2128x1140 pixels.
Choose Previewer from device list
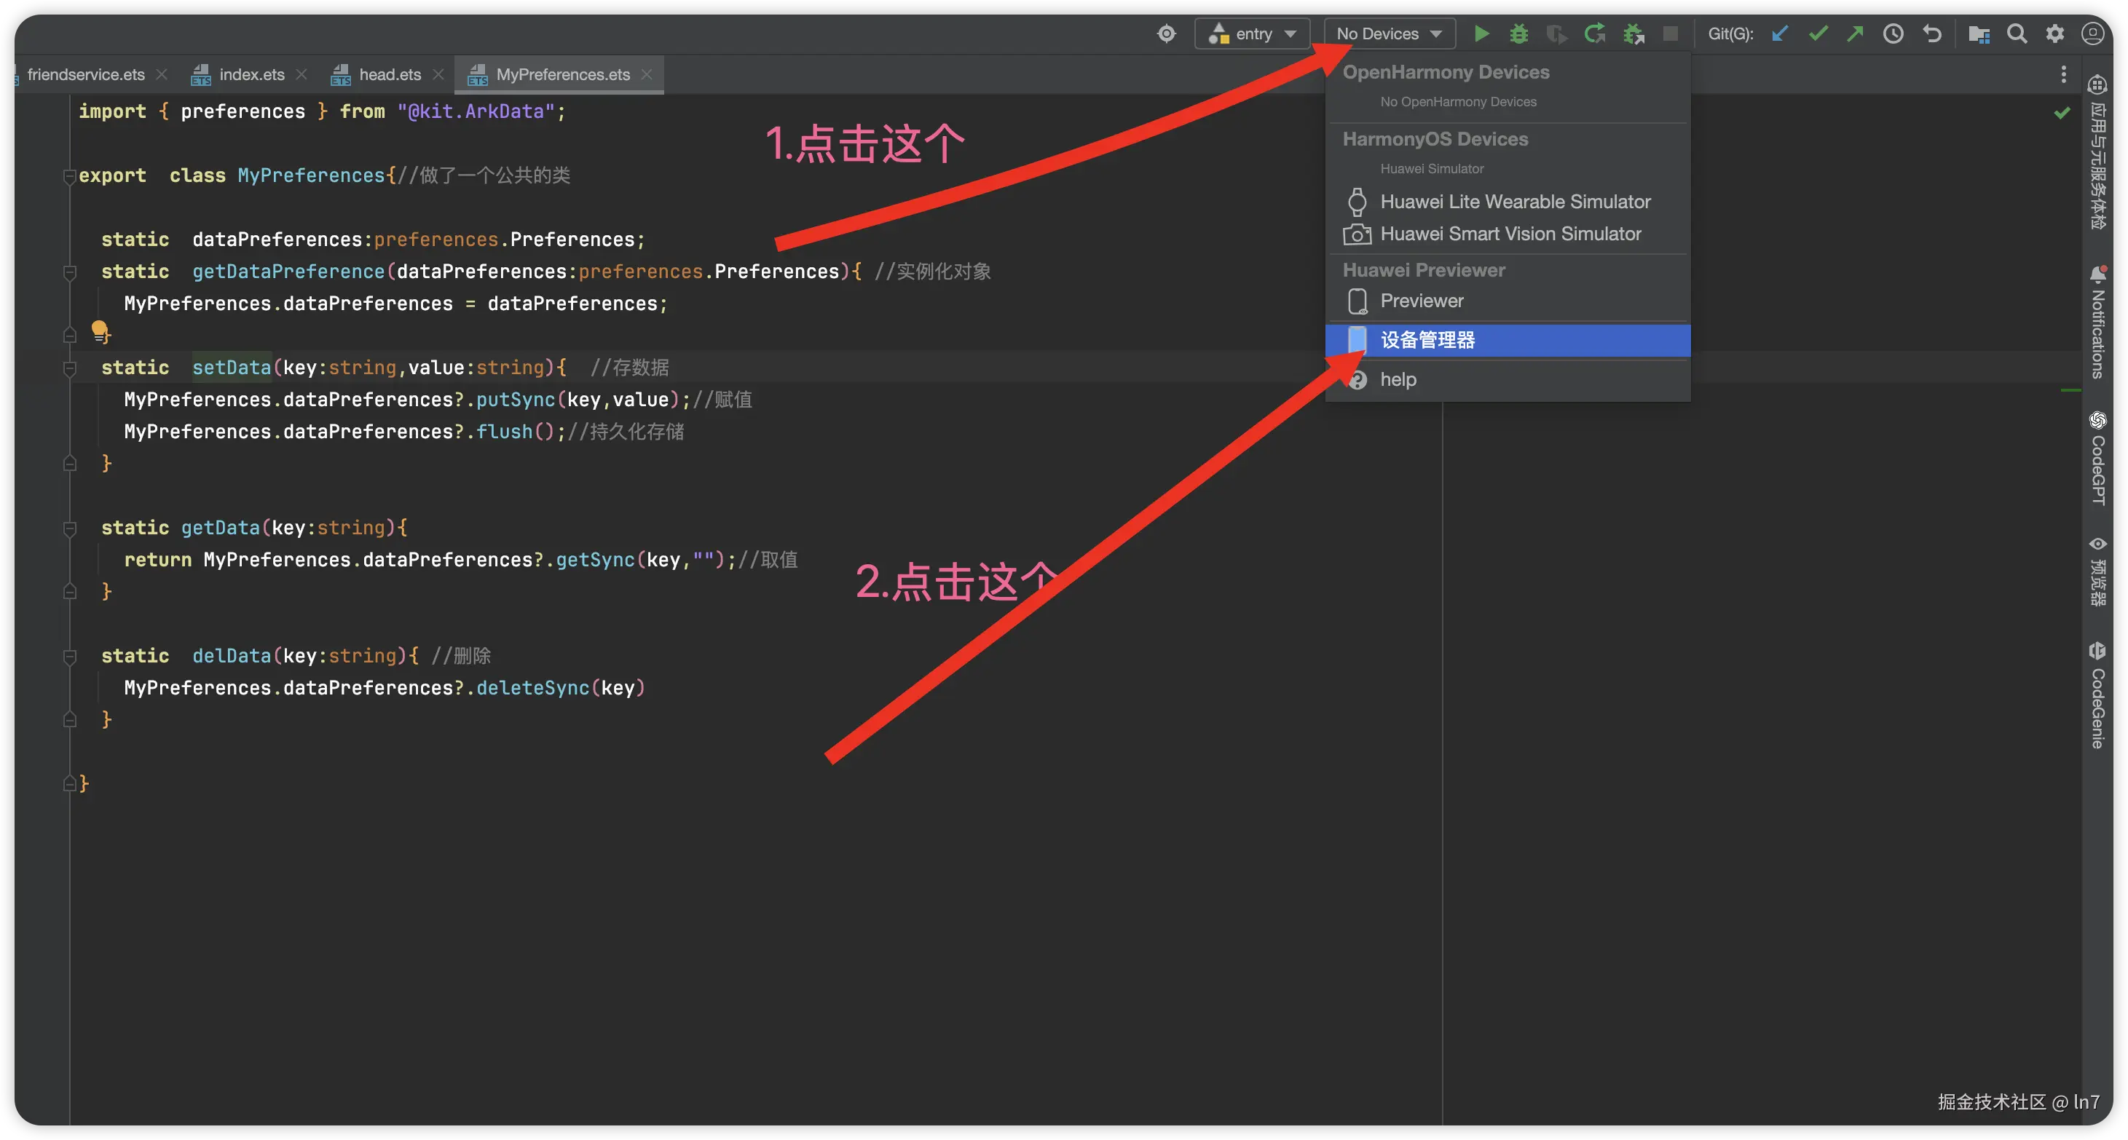pos(1421,301)
